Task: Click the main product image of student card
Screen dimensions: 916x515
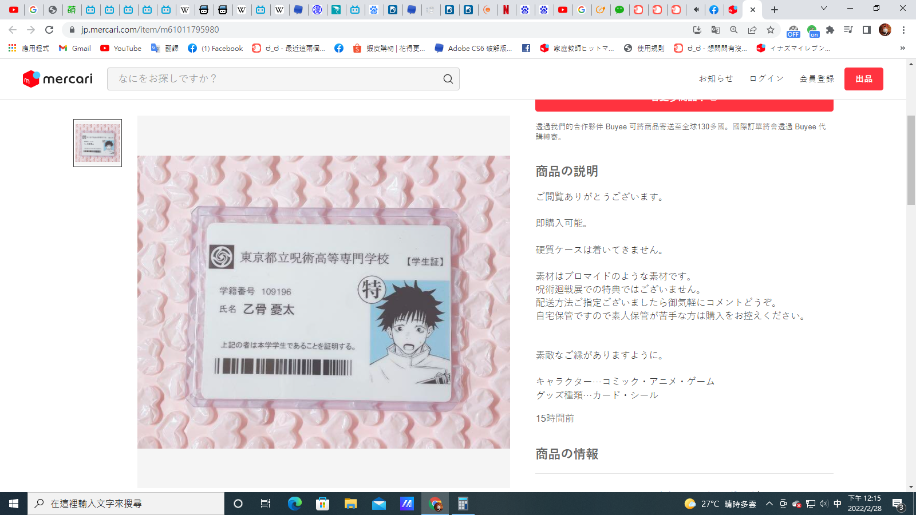Action: (x=323, y=302)
